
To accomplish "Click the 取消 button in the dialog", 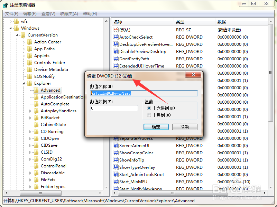I will click(x=185, y=127).
